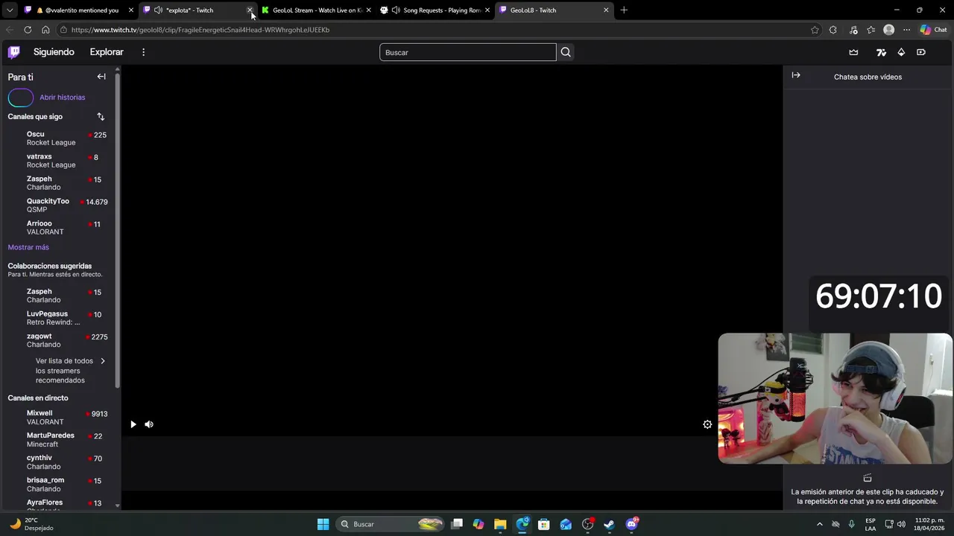Expand list of all recommended streamers
Viewport: 954px width, 536px height.
[70, 371]
